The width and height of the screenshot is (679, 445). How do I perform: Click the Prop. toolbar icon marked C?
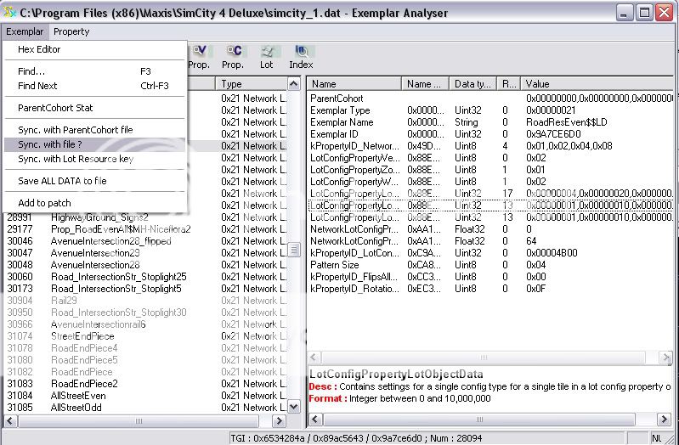point(233,56)
